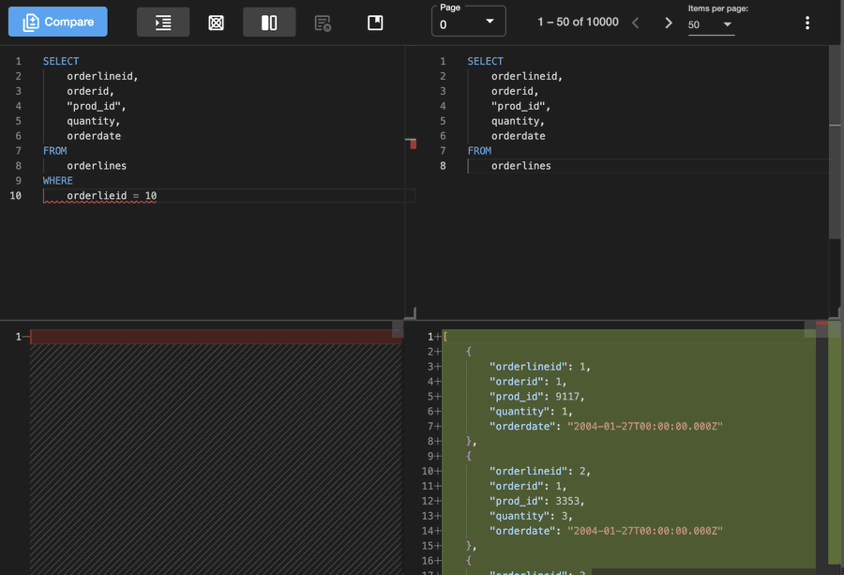The width and height of the screenshot is (844, 575).
Task: Toggle the indent/format lines toolbar button
Action: pyautogui.click(x=163, y=23)
